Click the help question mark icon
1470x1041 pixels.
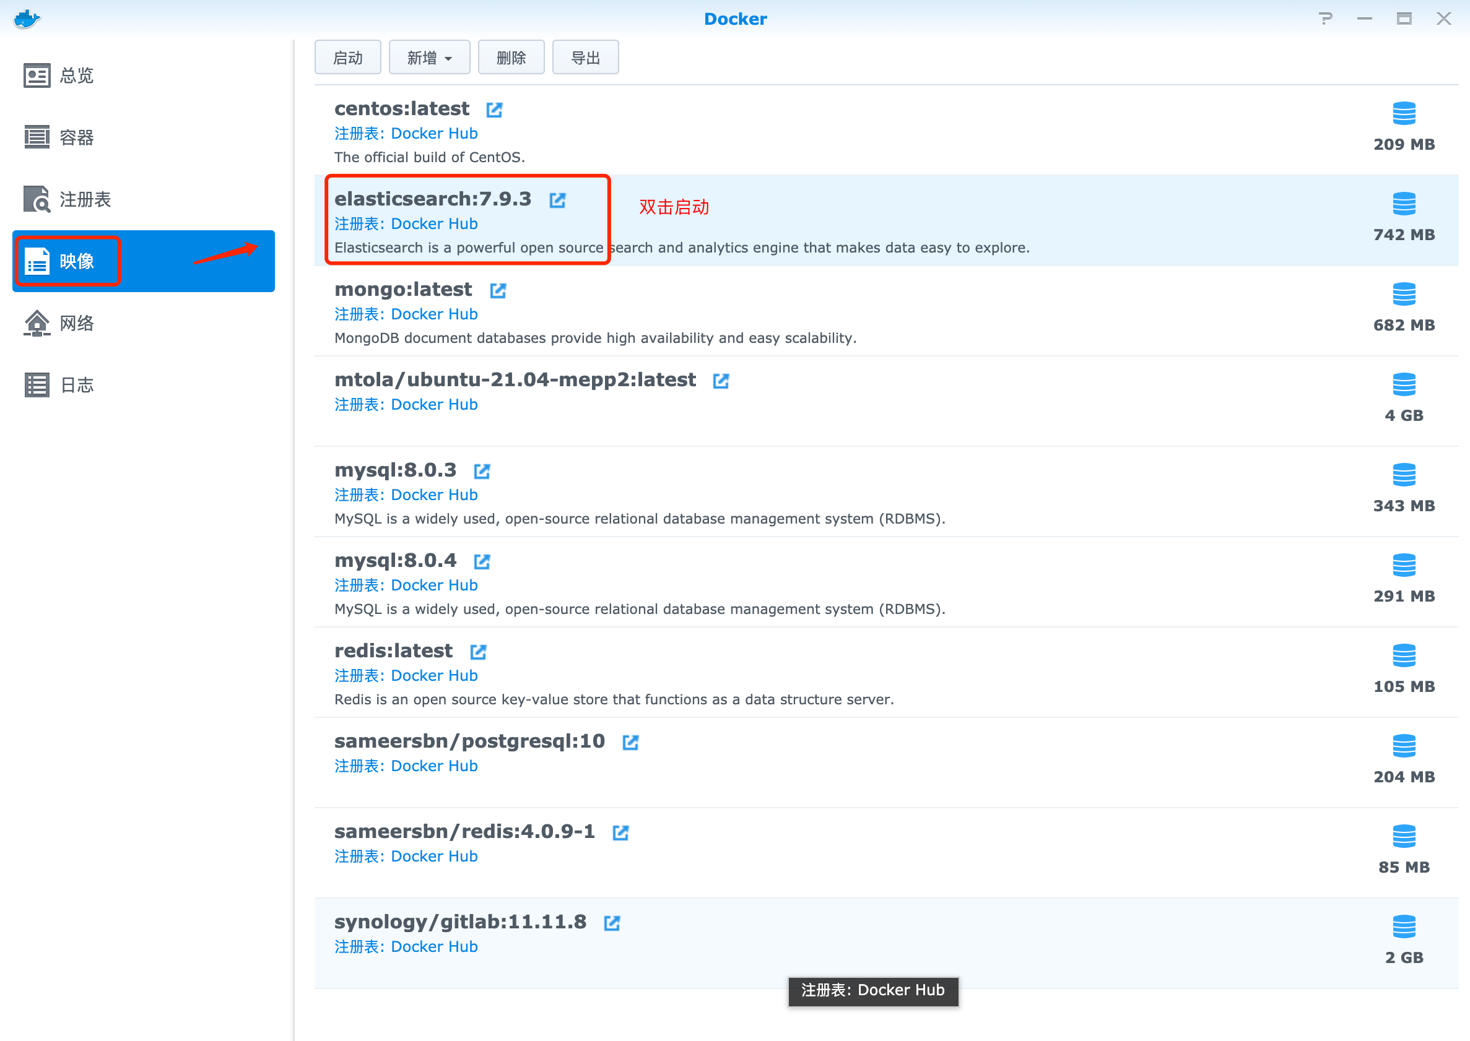1325,19
